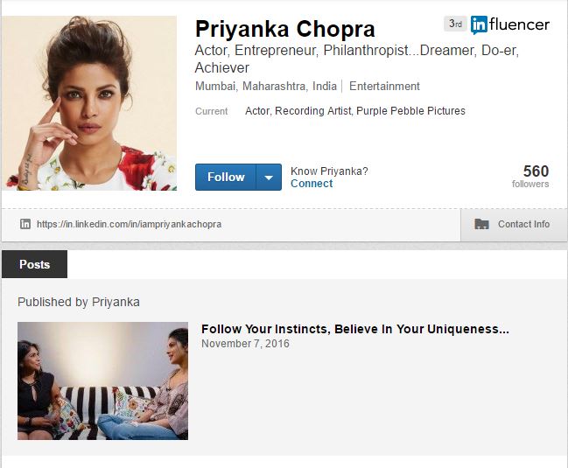Select the Posts tab
The image size is (568, 468).
coord(34,264)
